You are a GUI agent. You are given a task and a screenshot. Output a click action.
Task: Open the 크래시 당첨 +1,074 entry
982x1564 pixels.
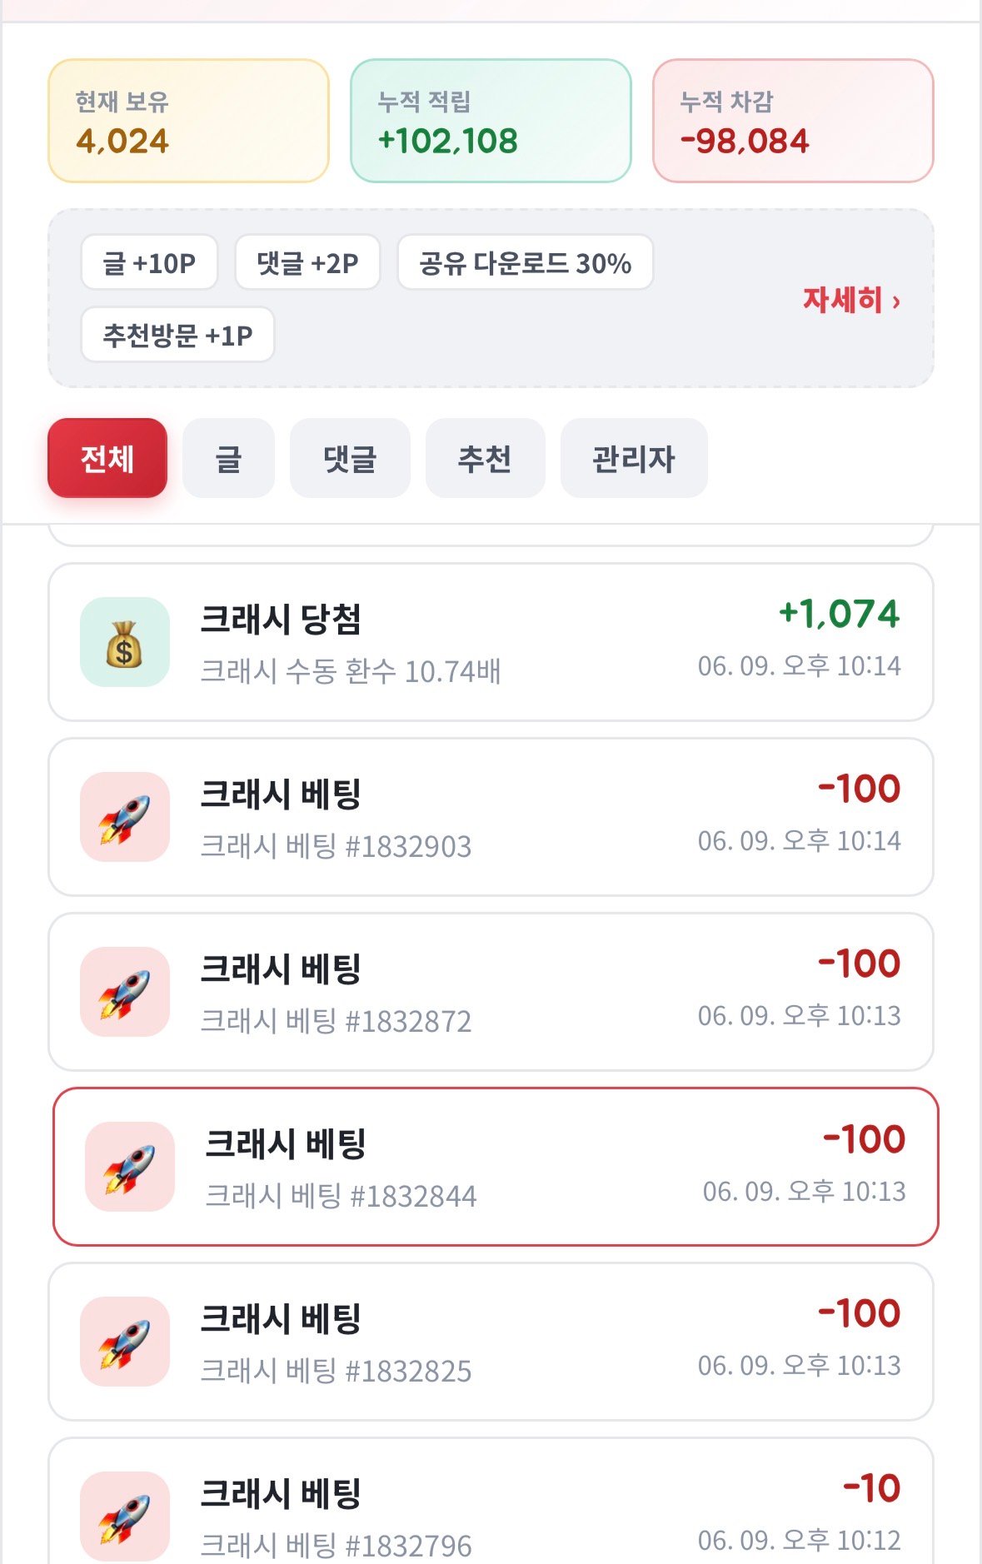(x=491, y=642)
